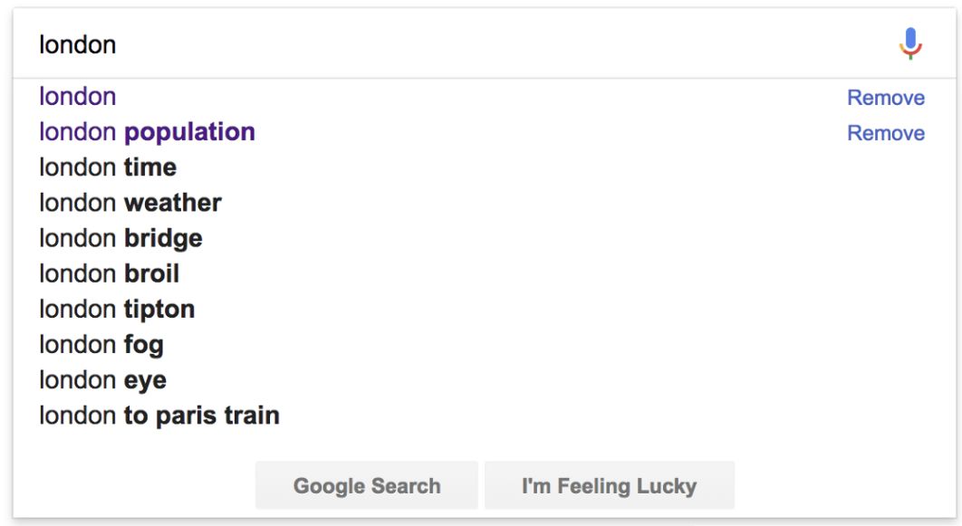Image resolution: width=962 pixels, height=526 pixels.
Task: Click the bold phrase 'to paris train'
Action: point(201,416)
